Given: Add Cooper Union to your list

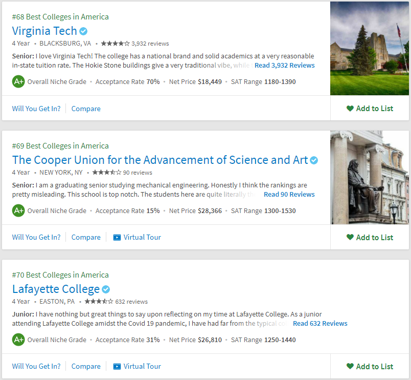Looking at the screenshot, I should tap(370, 238).
